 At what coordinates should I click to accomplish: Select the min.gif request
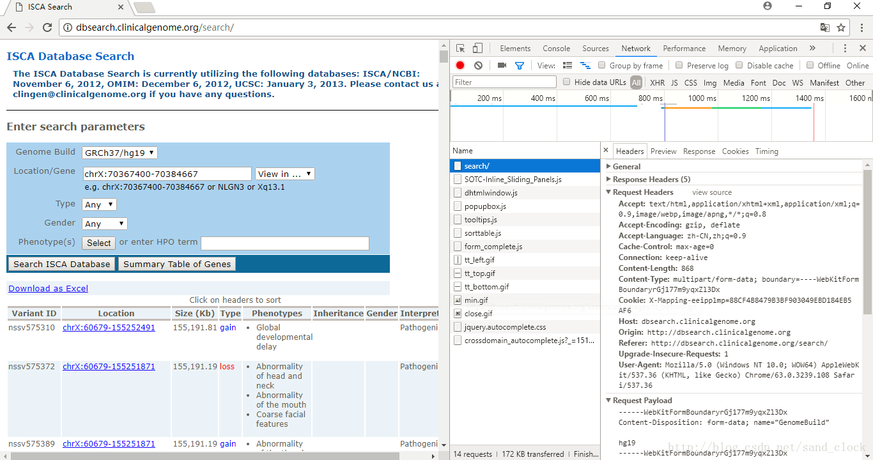[x=525, y=300]
